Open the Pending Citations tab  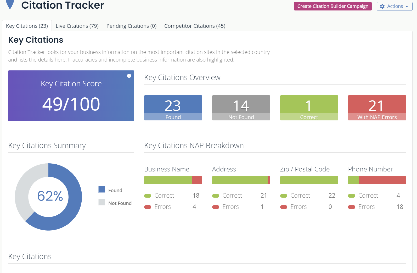[x=131, y=26]
